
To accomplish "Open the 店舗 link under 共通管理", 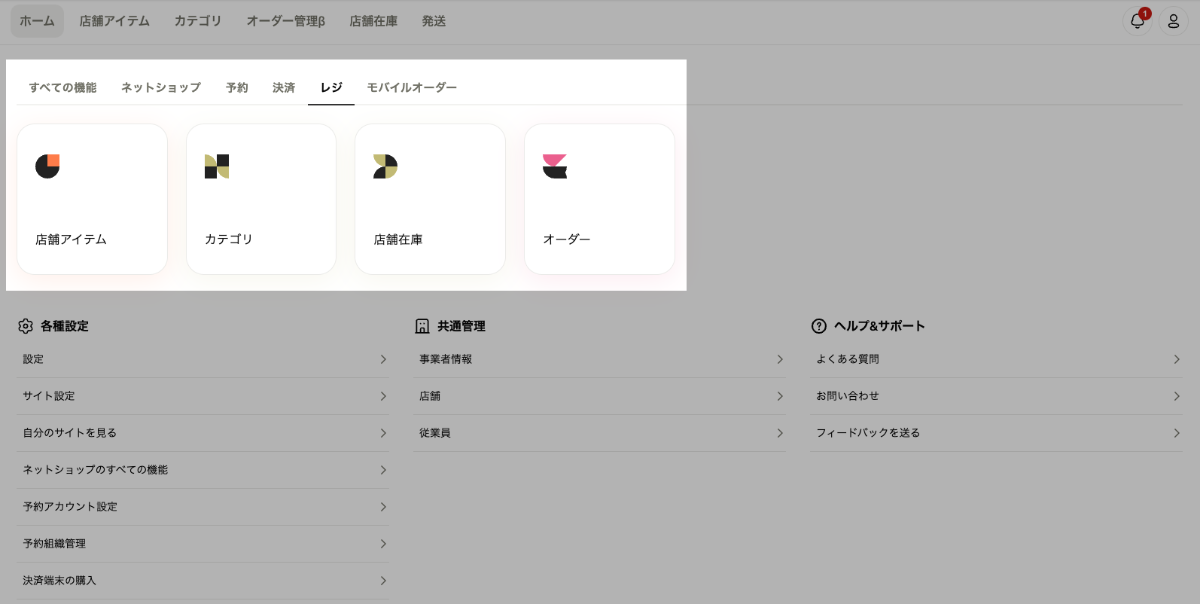I will click(x=599, y=396).
